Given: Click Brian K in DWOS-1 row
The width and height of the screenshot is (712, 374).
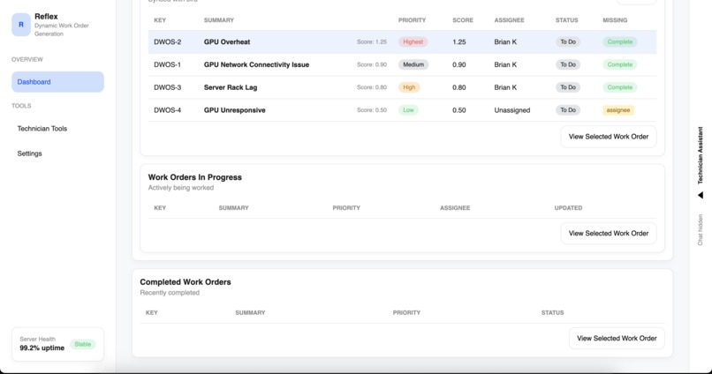Looking at the screenshot, I should pyautogui.click(x=505, y=64).
